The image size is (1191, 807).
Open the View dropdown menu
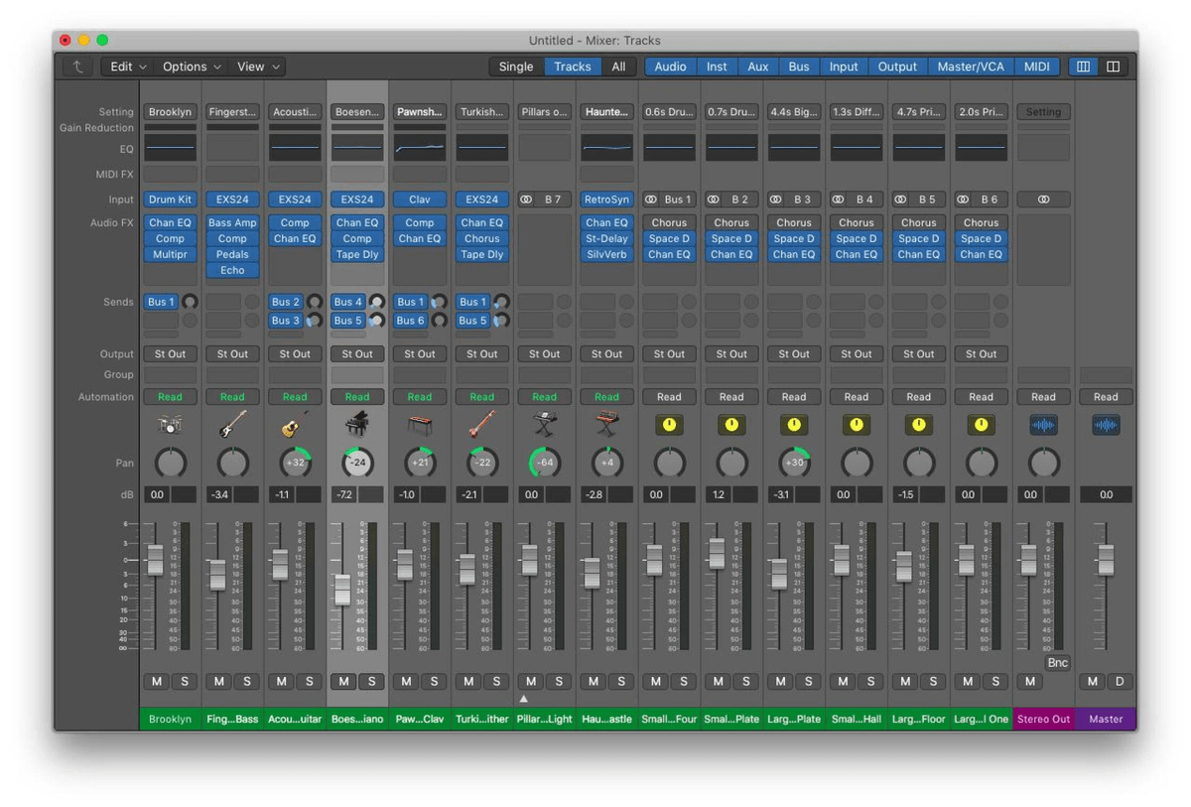[x=258, y=67]
